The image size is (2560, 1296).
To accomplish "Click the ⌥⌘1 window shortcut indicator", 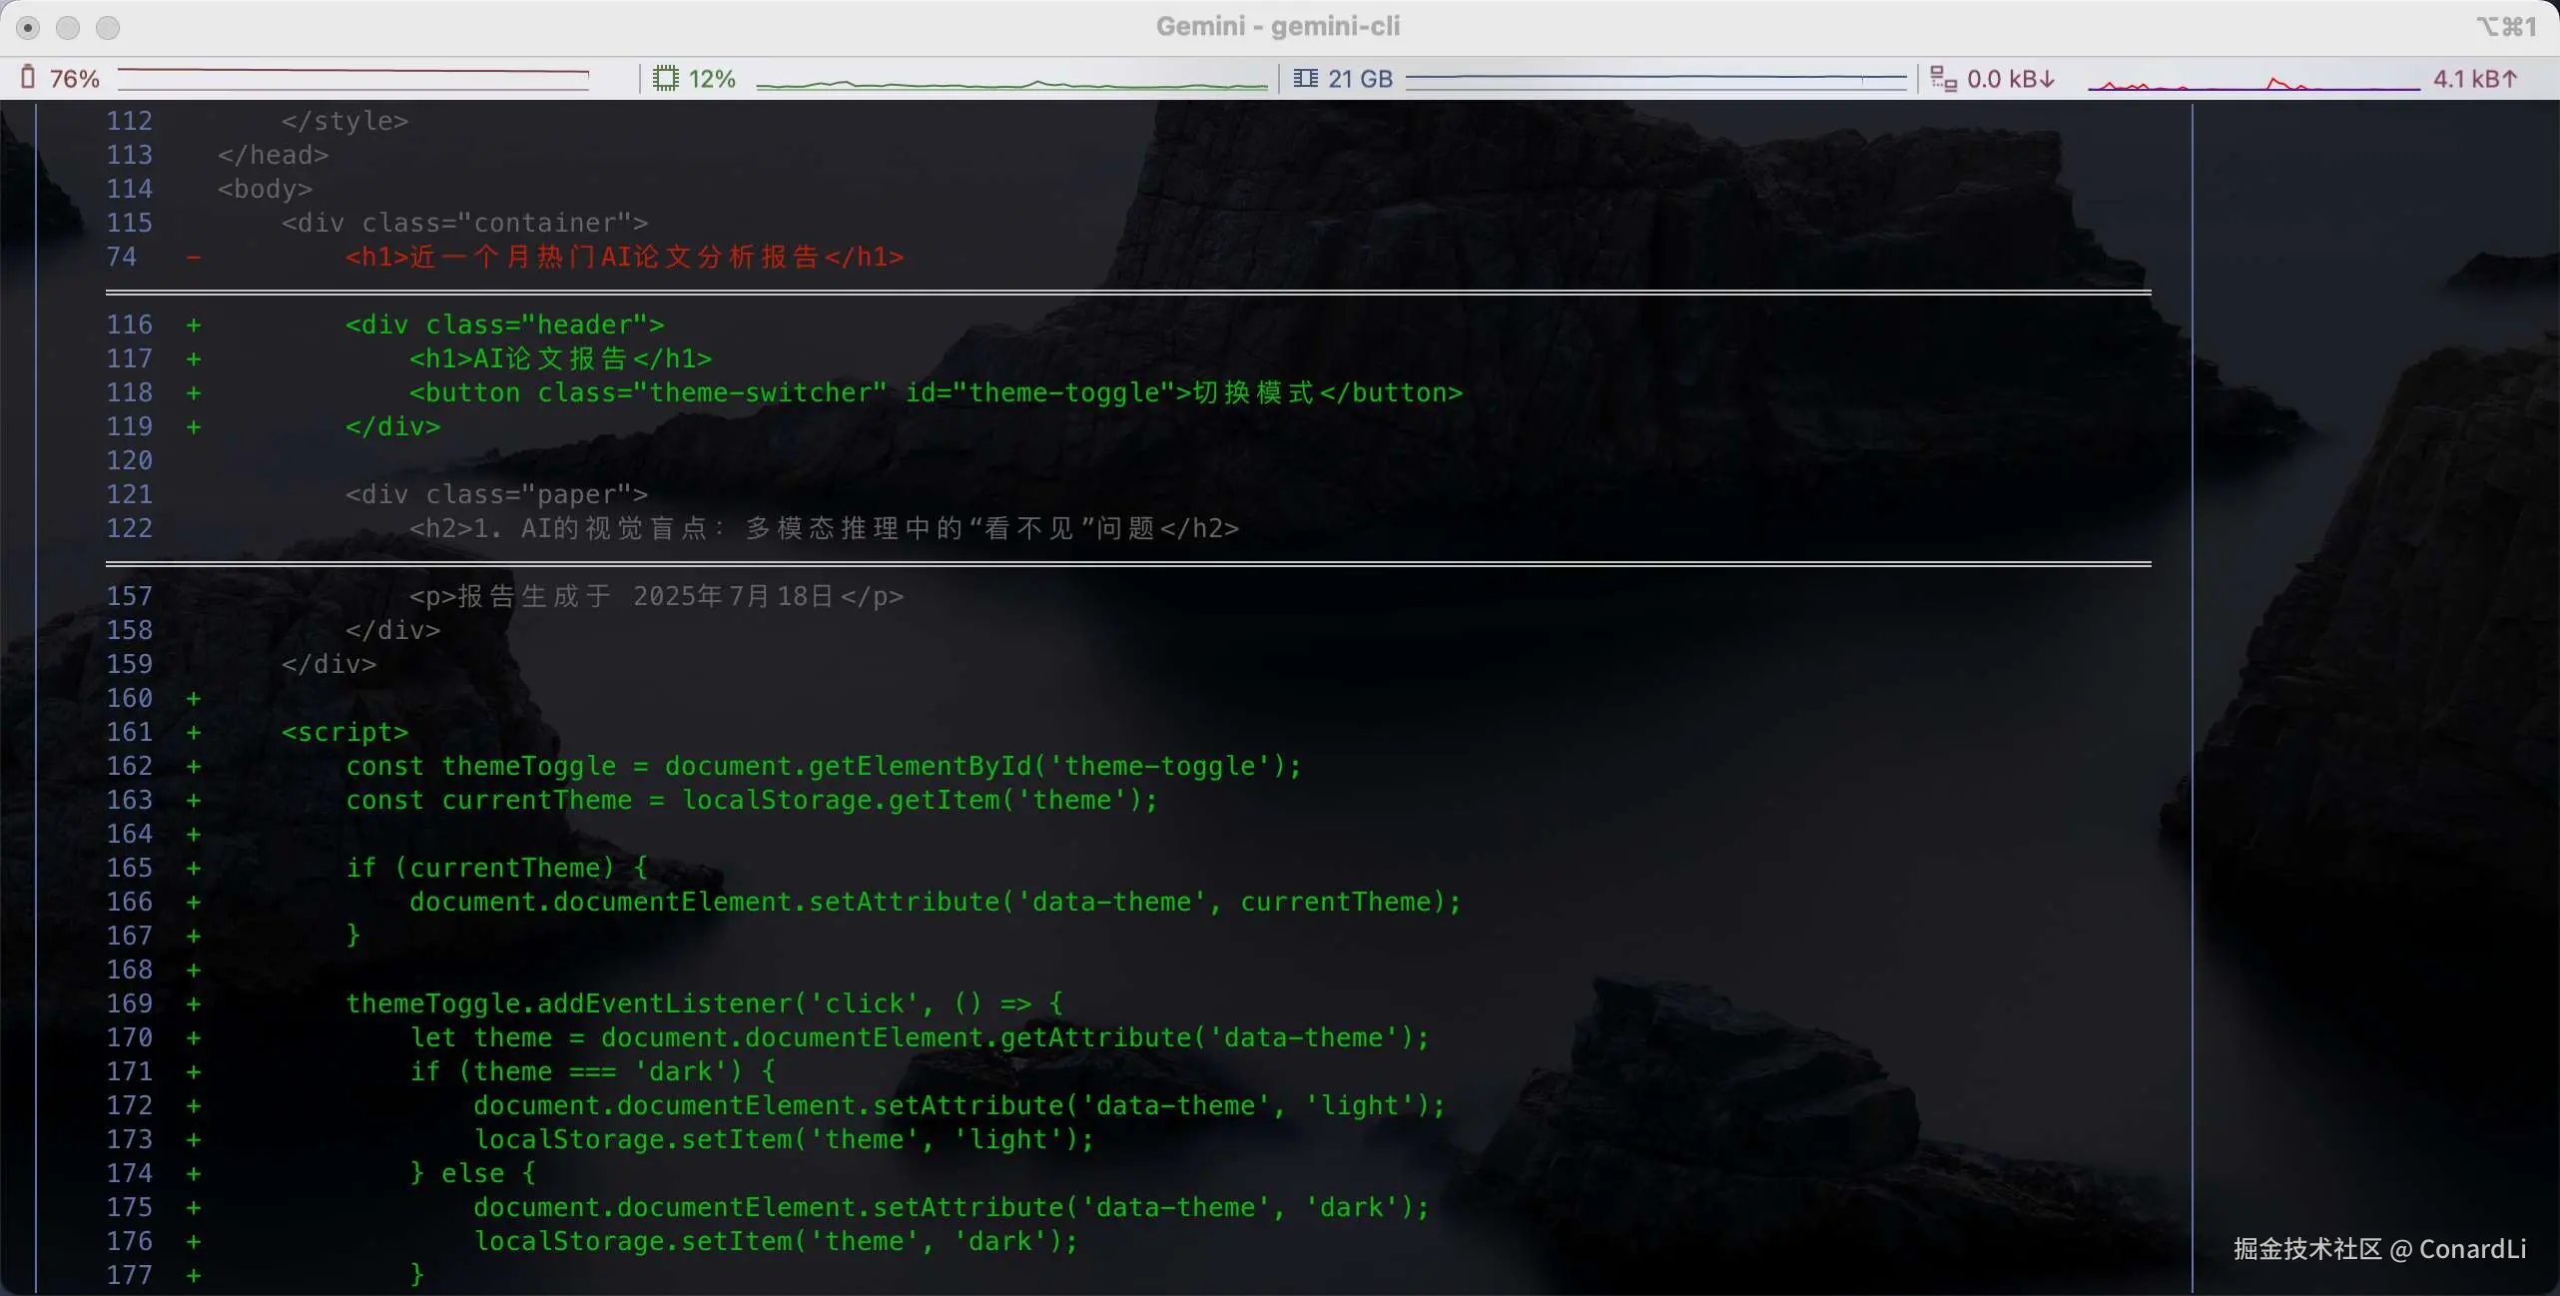I will tap(2506, 27).
